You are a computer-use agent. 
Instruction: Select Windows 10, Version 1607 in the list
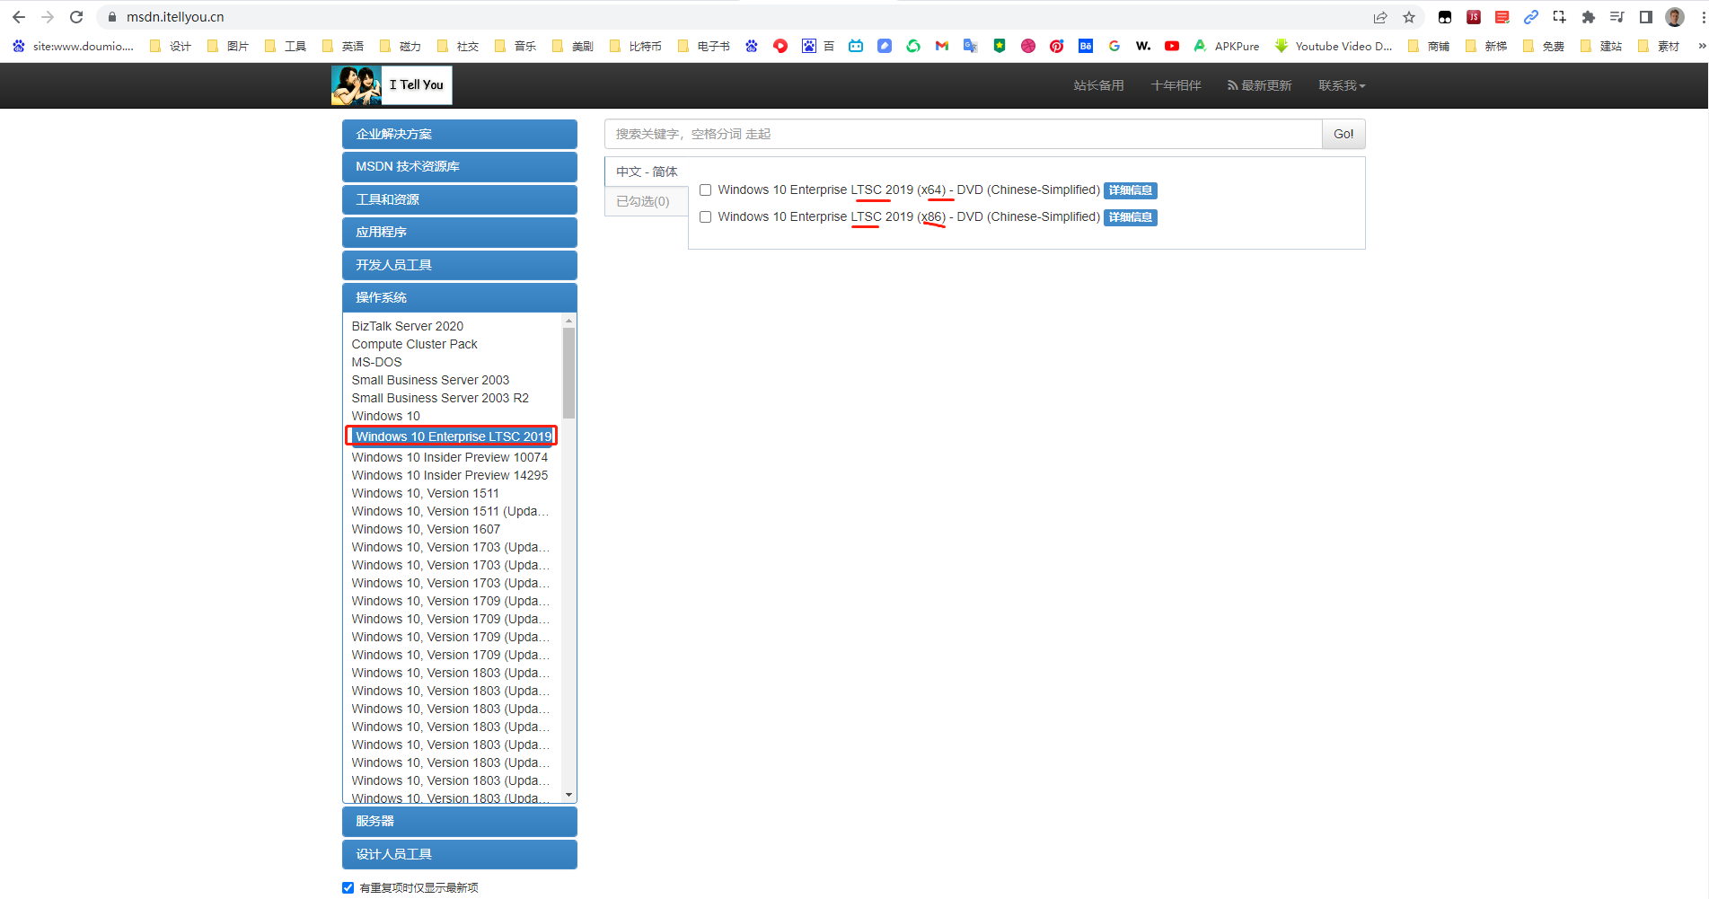pyautogui.click(x=426, y=529)
